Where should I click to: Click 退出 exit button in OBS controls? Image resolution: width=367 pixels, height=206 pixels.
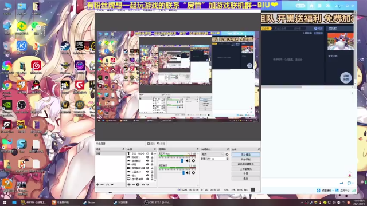246,179
